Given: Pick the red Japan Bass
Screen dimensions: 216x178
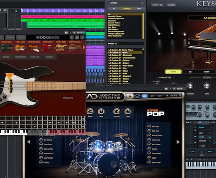Looking at the screenshot, I should click(x=47, y=46).
